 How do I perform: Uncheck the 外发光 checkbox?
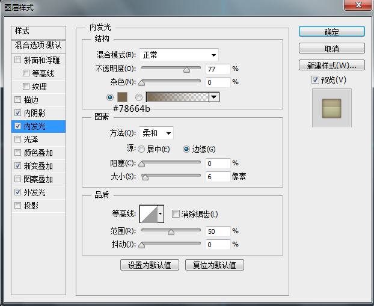pos(17,192)
